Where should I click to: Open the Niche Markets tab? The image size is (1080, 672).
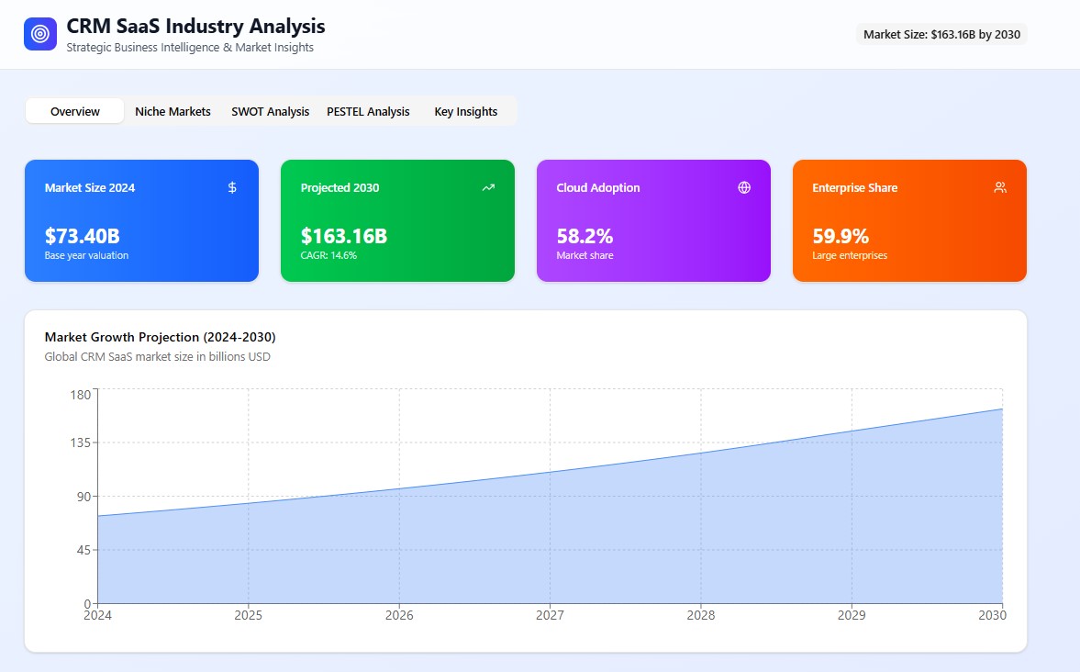173,111
